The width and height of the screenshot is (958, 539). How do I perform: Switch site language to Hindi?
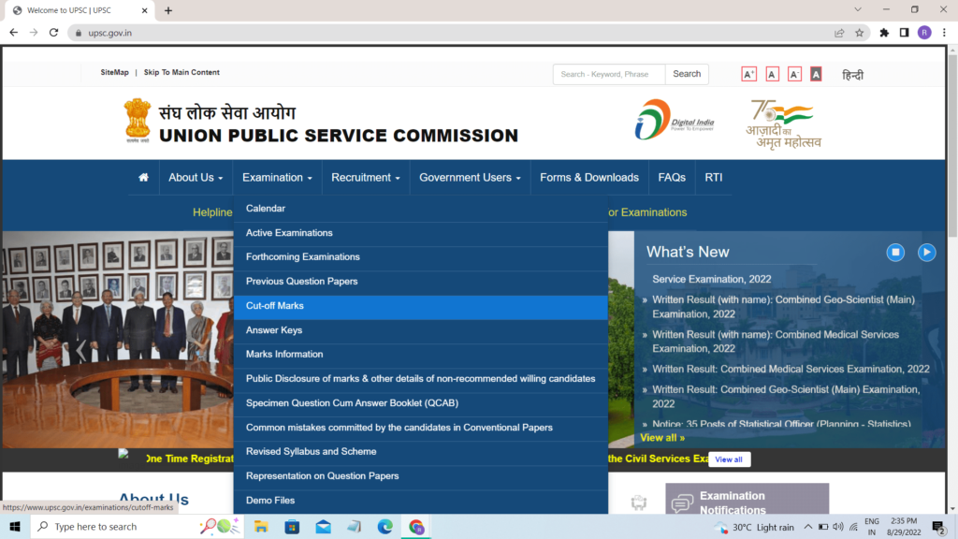coord(852,75)
